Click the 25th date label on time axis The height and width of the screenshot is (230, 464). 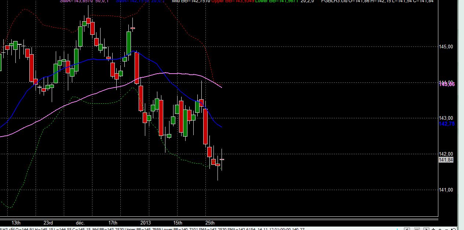210,223
